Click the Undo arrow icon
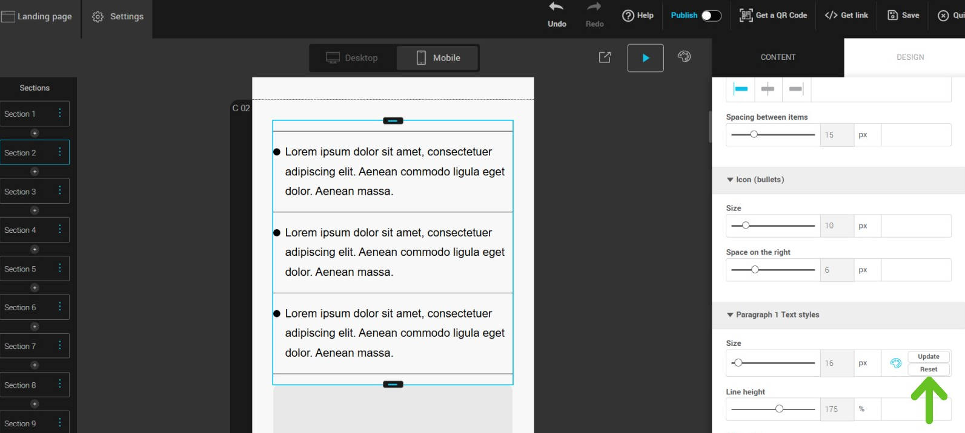965x433 pixels. (556, 7)
